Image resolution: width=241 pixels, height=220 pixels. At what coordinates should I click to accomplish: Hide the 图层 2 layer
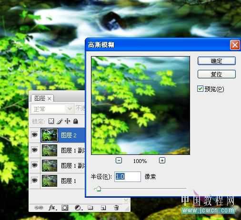[35, 134]
